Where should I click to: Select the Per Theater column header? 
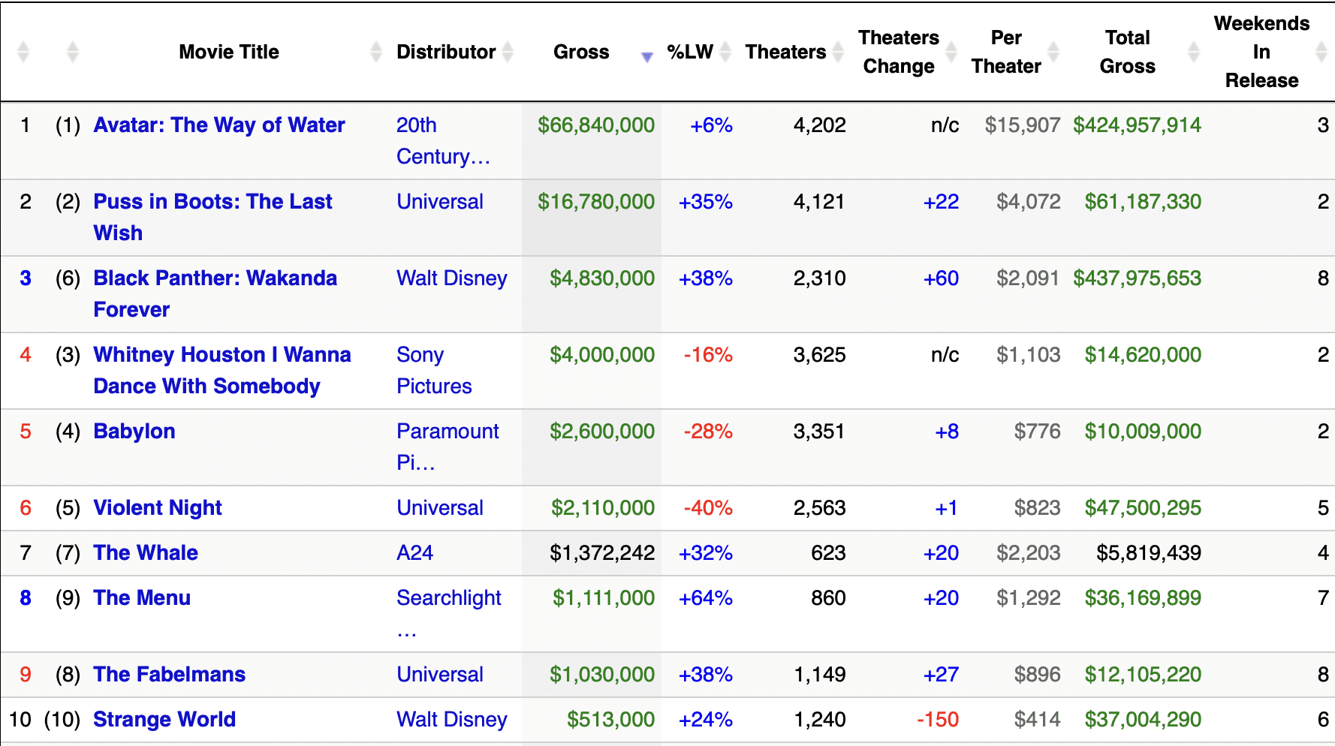1006,52
